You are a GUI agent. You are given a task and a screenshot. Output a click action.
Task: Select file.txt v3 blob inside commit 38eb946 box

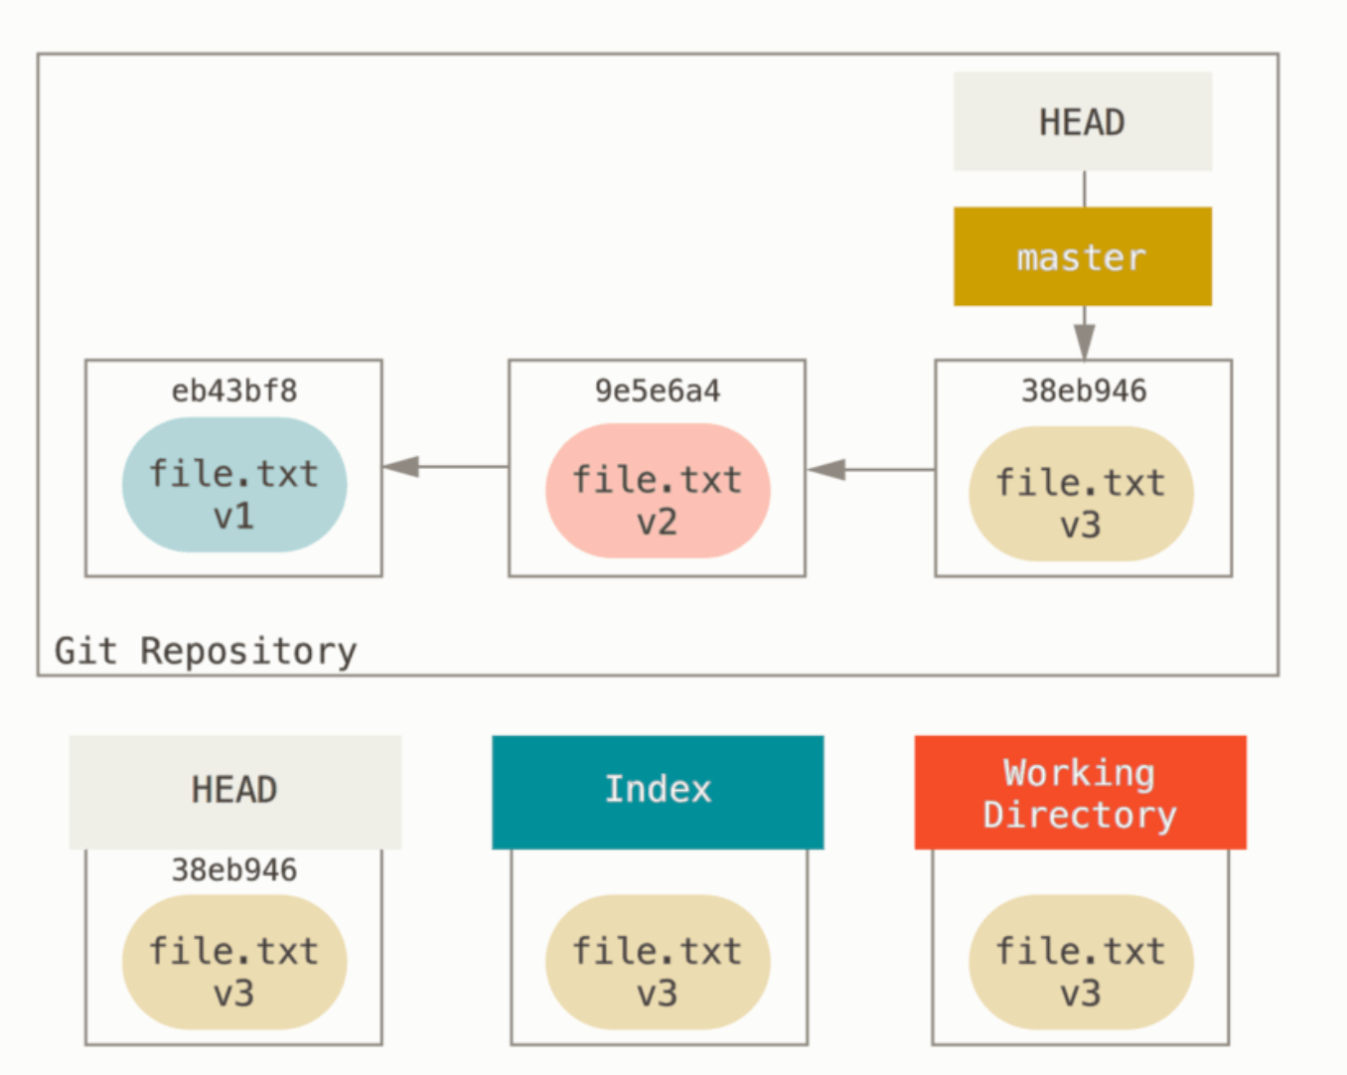click(x=1080, y=494)
